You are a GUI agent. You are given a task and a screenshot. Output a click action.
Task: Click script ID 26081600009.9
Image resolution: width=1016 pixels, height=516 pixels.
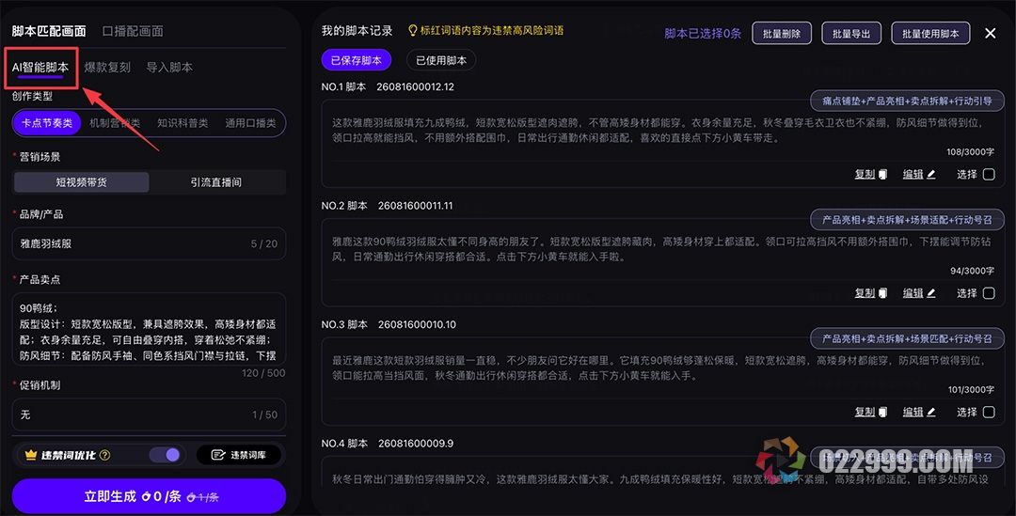(x=416, y=444)
